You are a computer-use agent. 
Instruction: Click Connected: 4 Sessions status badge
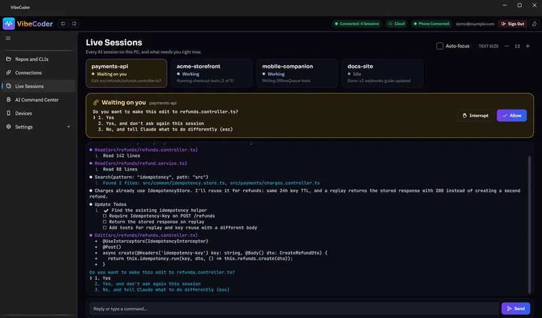(x=357, y=24)
